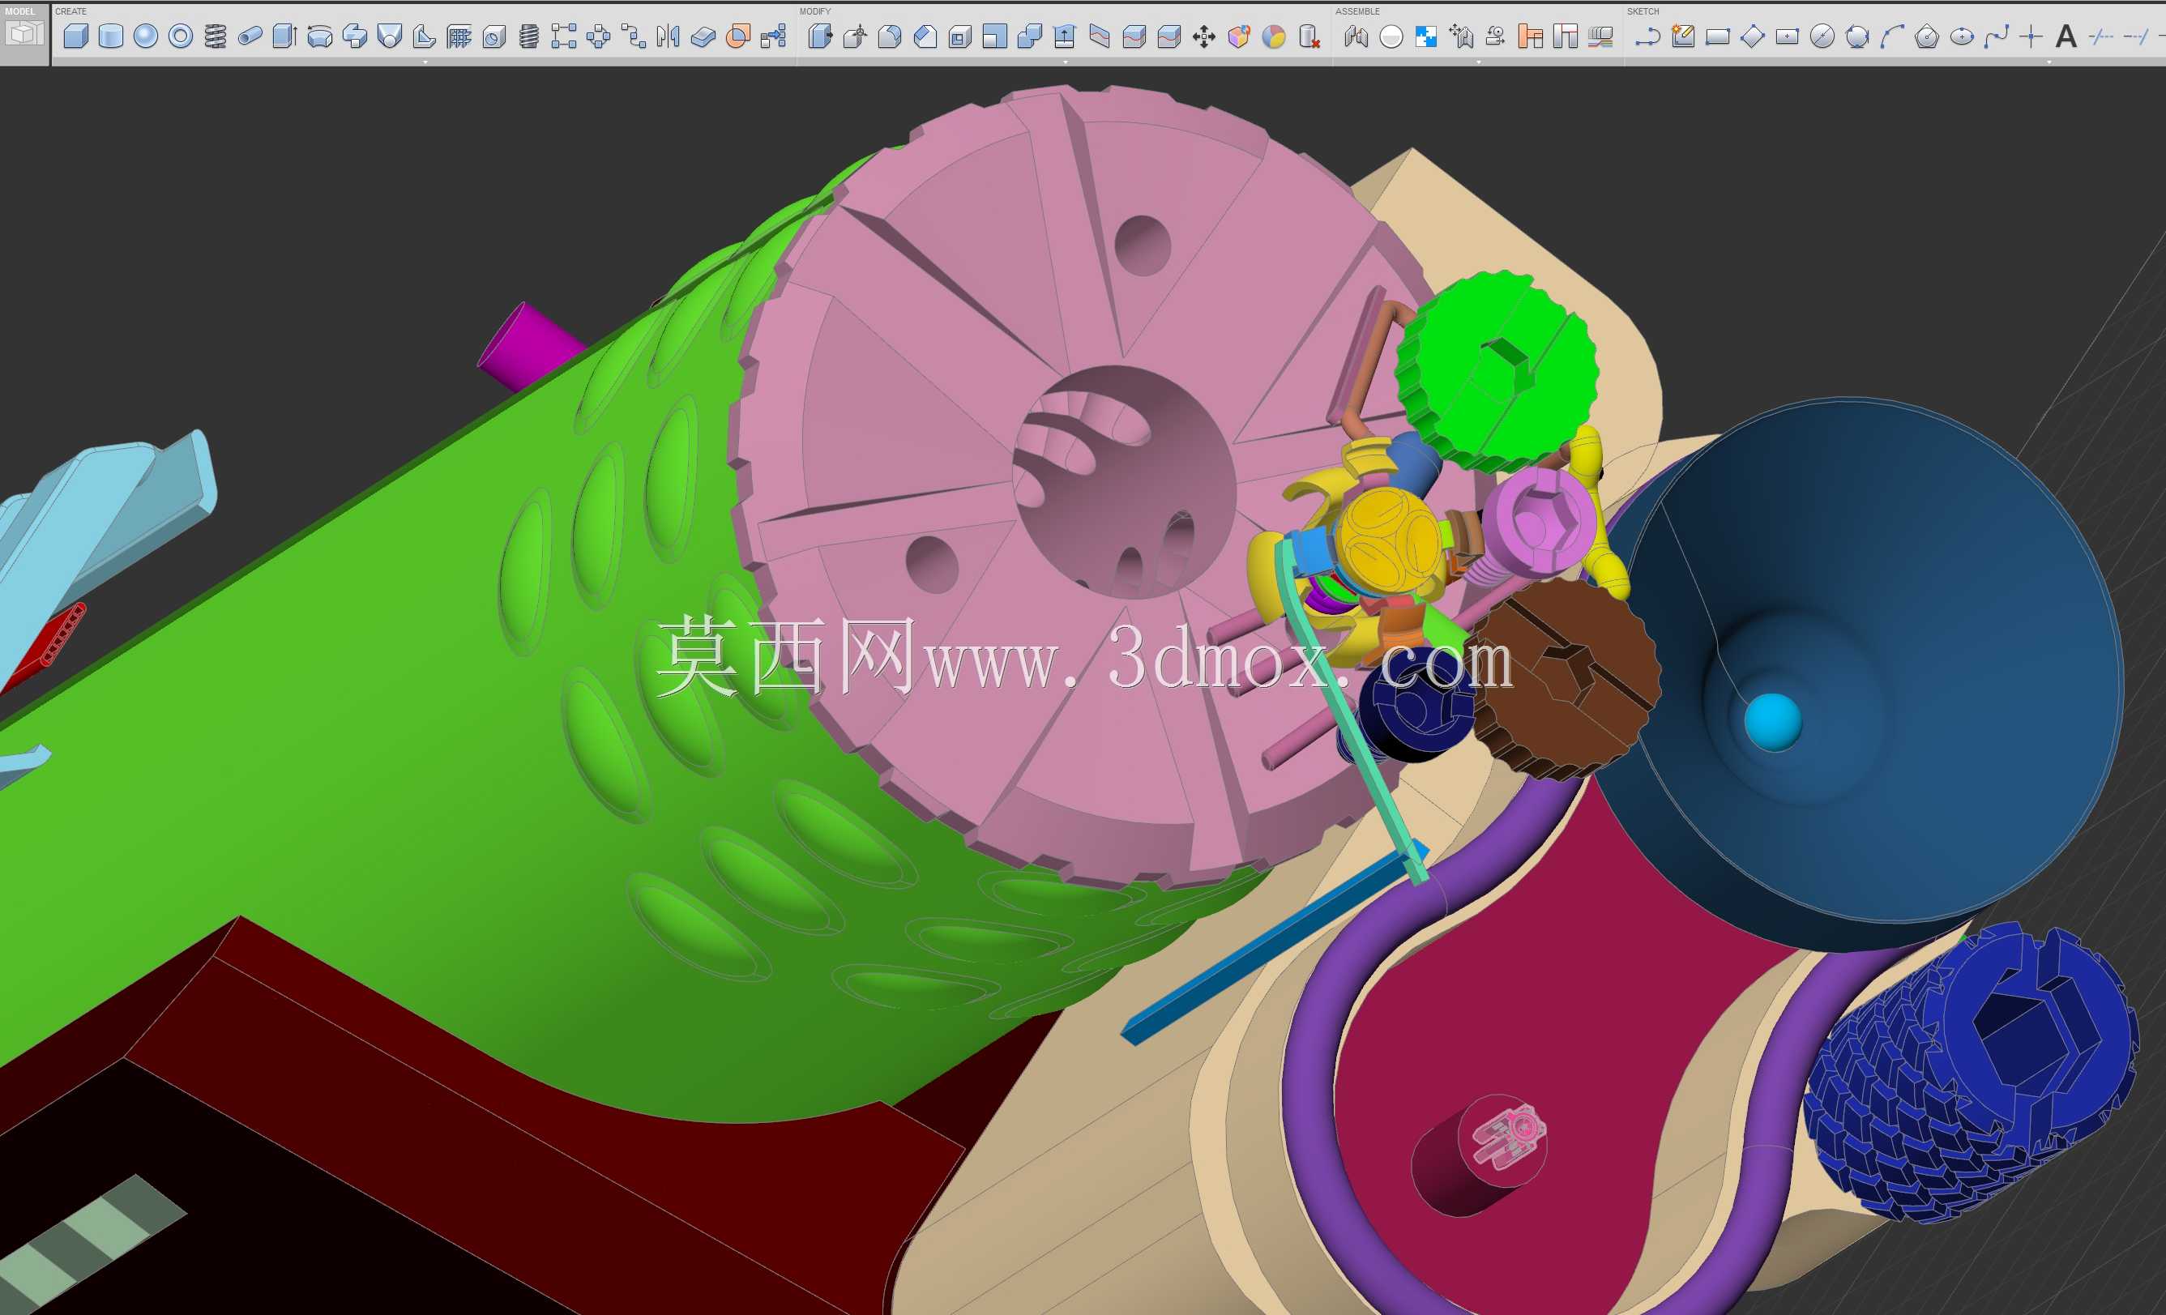The height and width of the screenshot is (1315, 2166).
Task: Select the Loft tool
Action: coord(390,36)
